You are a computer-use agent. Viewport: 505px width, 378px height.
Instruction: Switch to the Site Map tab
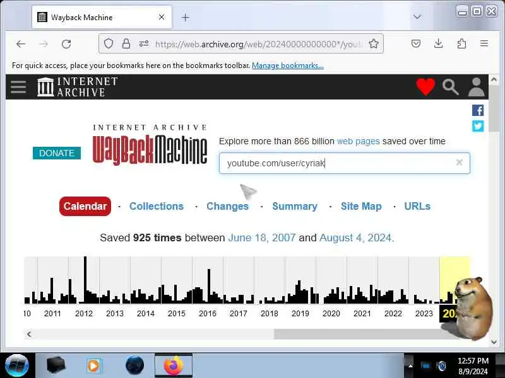point(361,206)
